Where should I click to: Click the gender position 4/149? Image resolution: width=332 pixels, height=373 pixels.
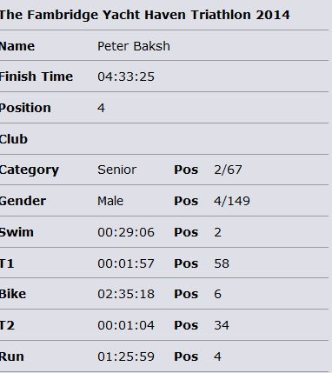[232, 201]
